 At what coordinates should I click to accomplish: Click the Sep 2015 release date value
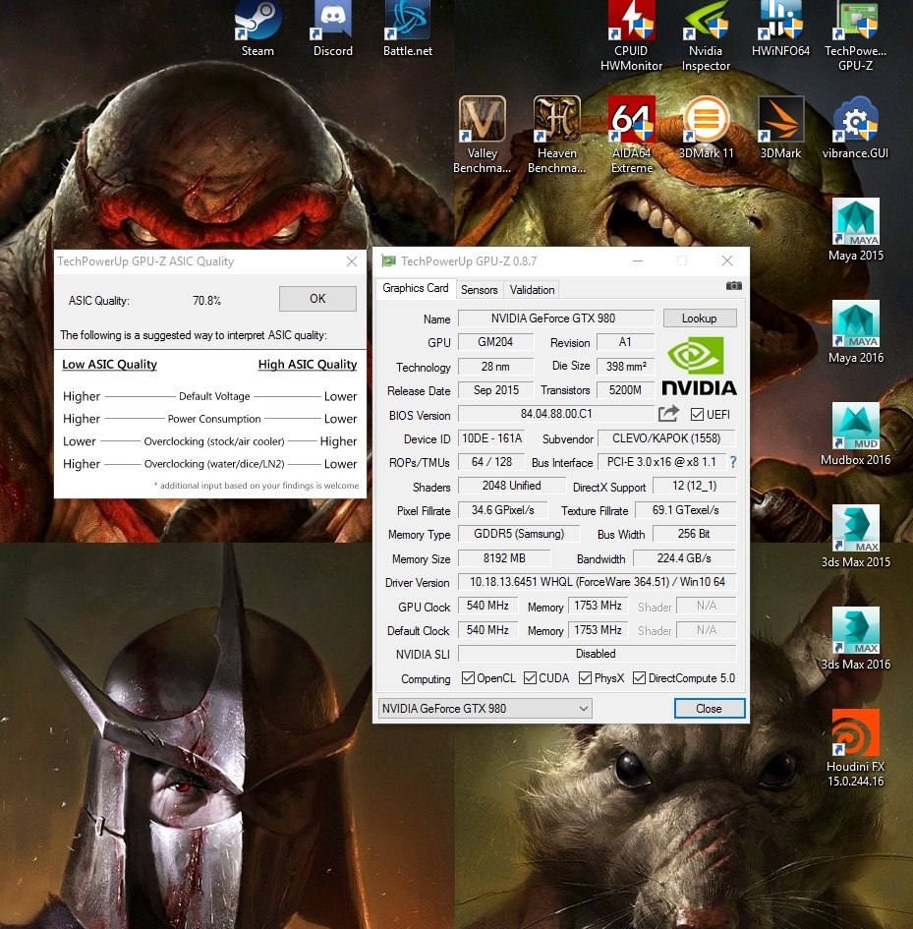coord(496,390)
